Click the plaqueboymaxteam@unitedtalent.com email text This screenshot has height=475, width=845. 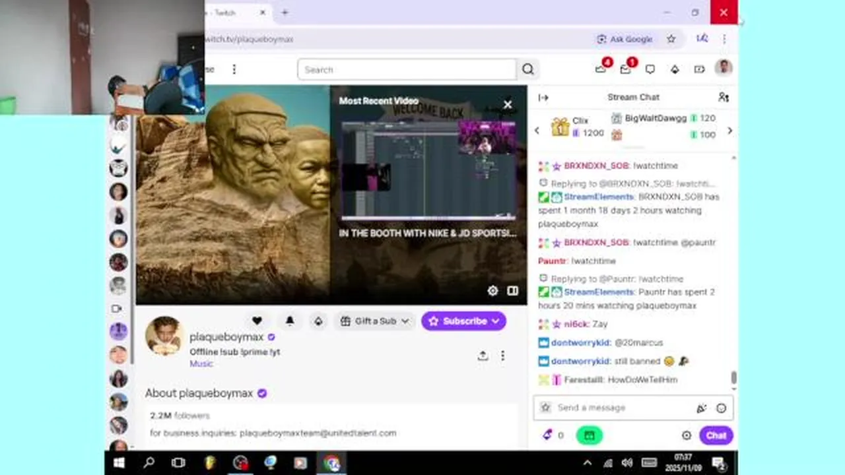point(318,433)
